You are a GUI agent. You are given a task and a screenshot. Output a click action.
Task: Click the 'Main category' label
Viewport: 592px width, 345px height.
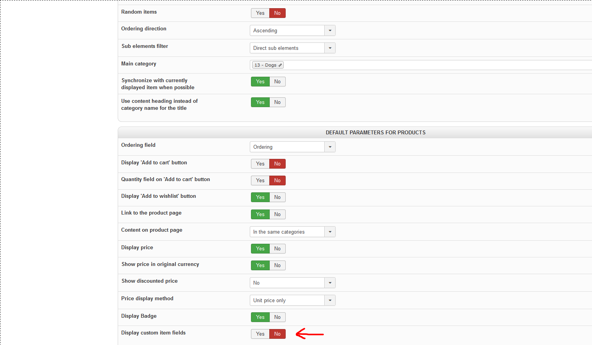pyautogui.click(x=139, y=64)
